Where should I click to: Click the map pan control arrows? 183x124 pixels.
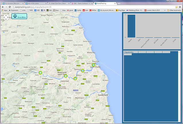tap(6, 18)
